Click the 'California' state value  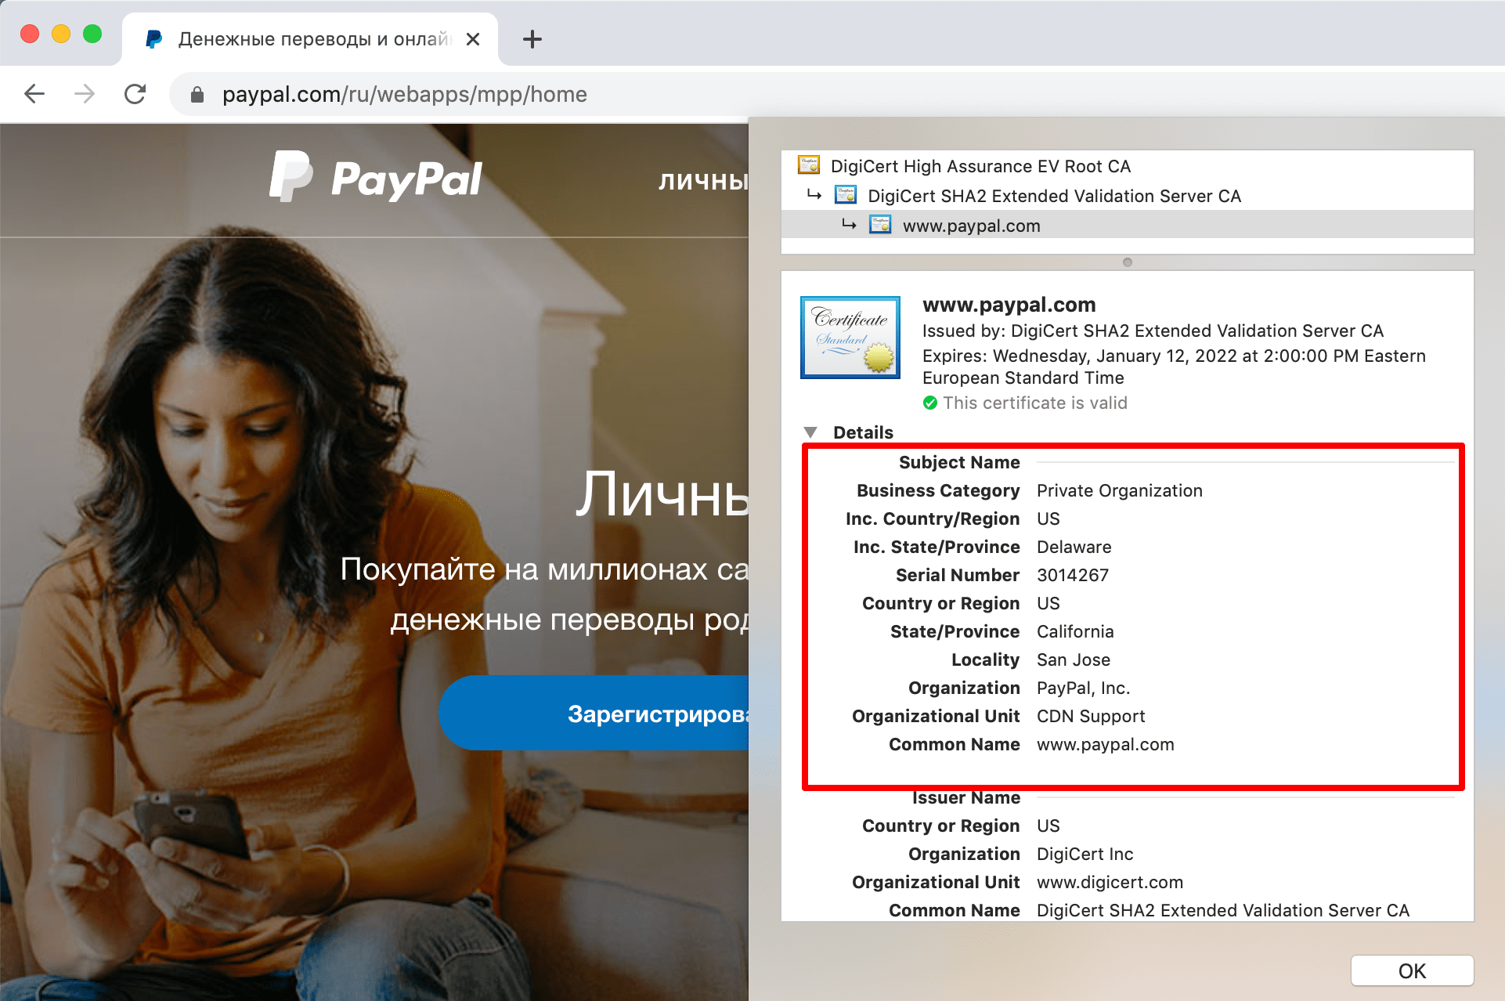click(x=1075, y=631)
